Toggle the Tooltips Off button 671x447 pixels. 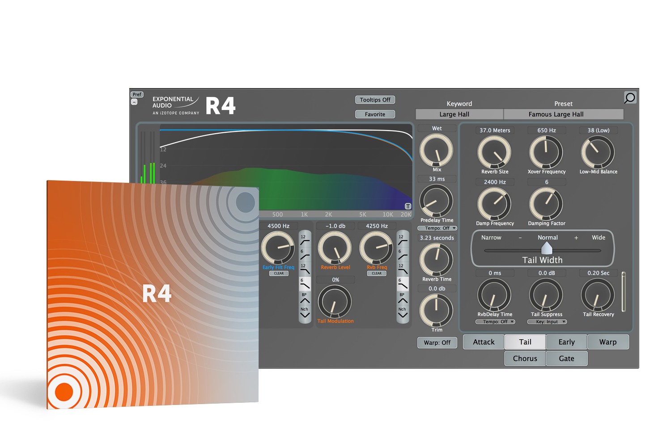coord(375,100)
